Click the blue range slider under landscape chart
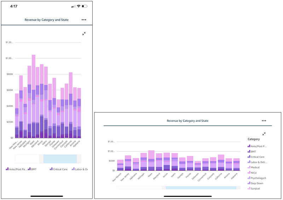Viewport: 283px width, 200px height. pyautogui.click(x=201, y=188)
